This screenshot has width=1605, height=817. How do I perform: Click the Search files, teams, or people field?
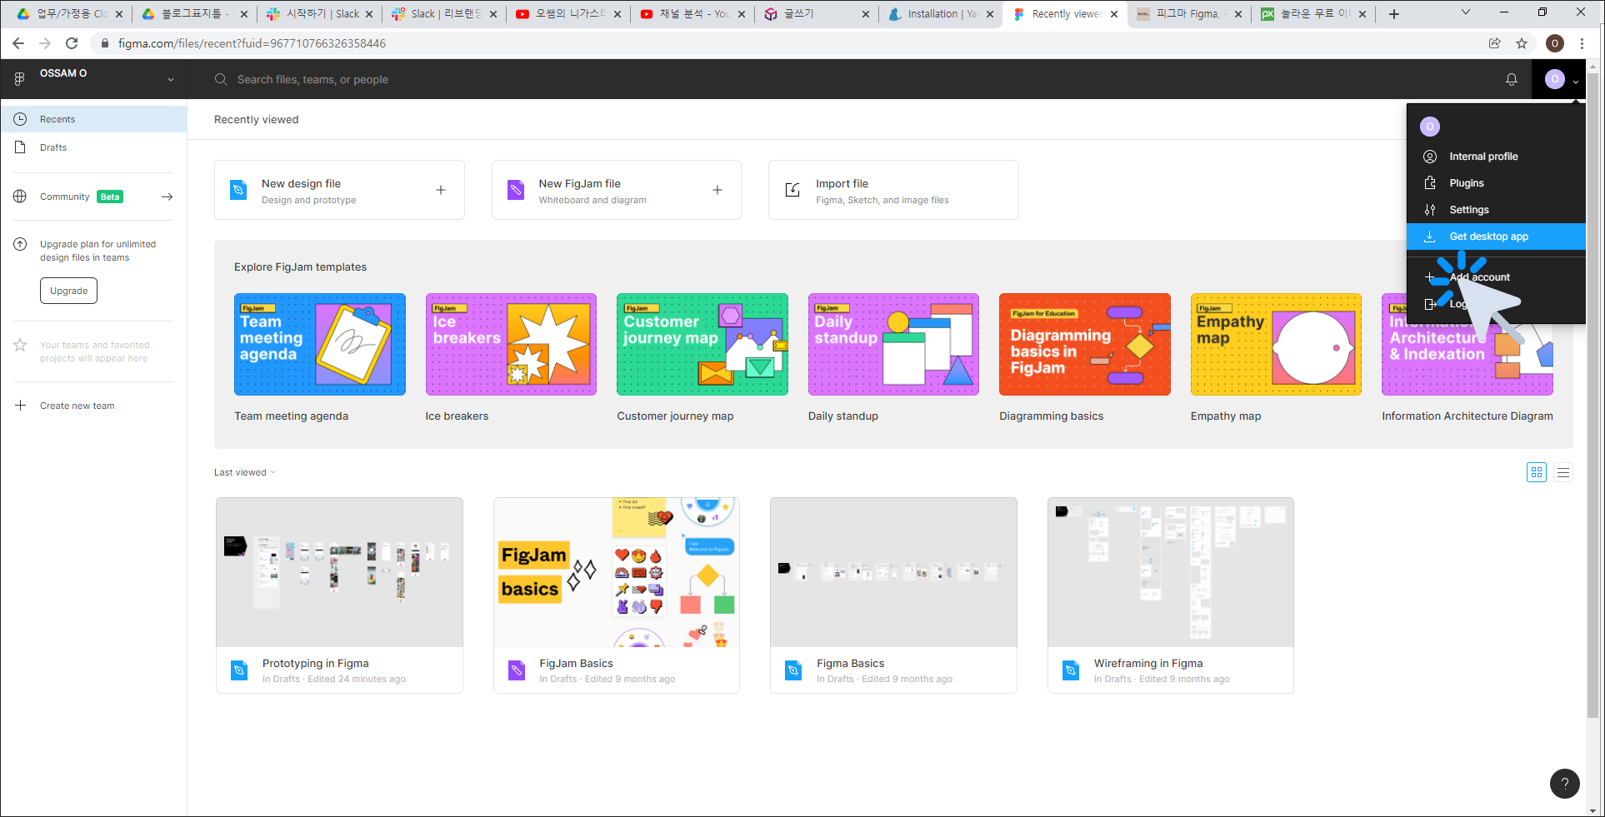(x=312, y=79)
